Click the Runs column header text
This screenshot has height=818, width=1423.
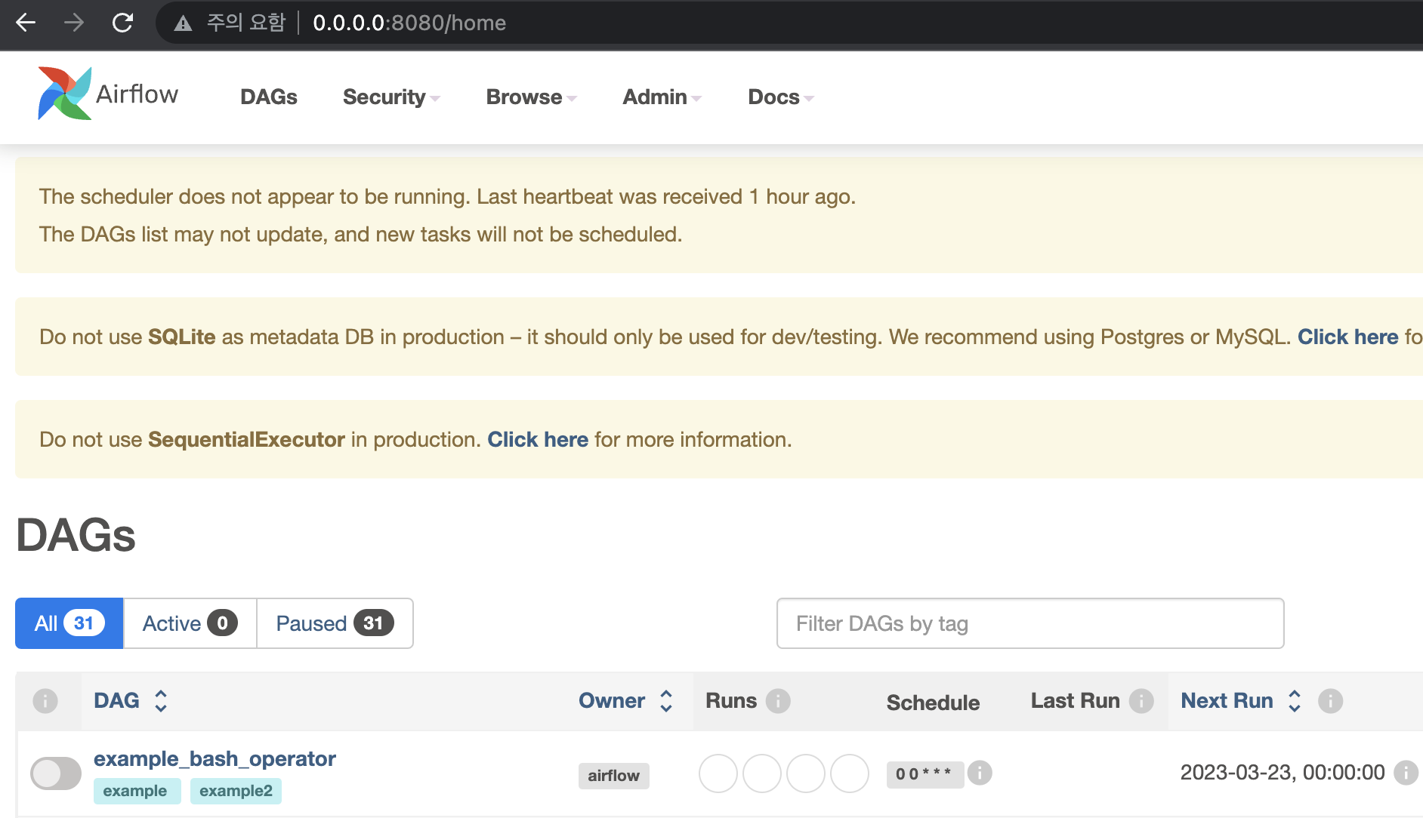pyautogui.click(x=731, y=701)
